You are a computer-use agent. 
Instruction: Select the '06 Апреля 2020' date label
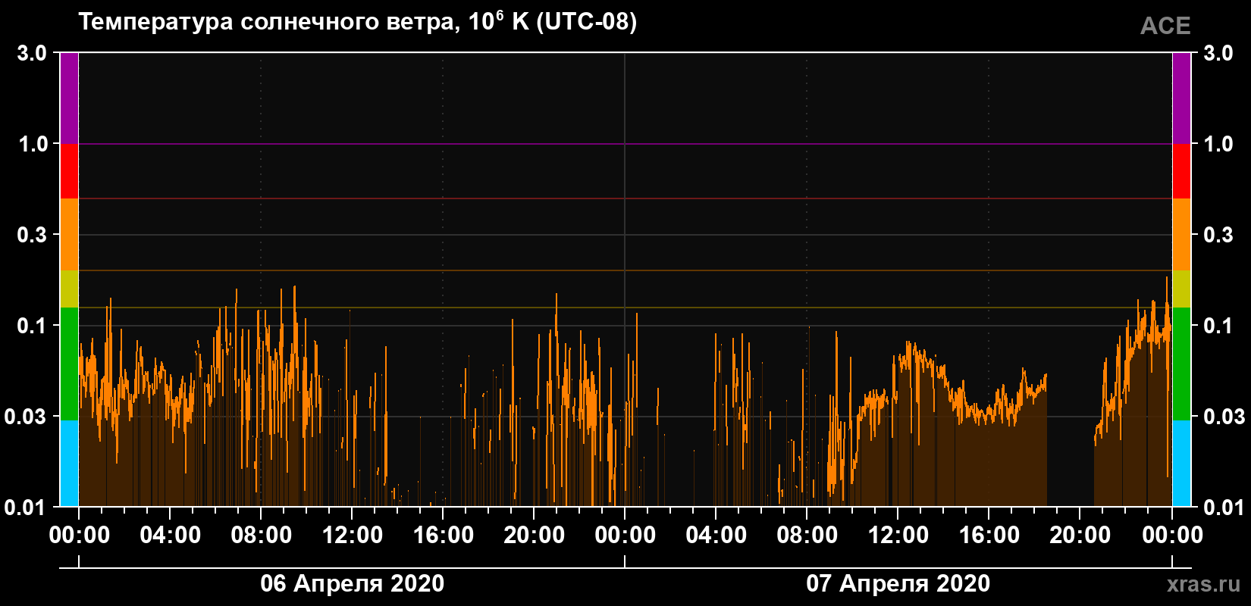[x=353, y=583]
